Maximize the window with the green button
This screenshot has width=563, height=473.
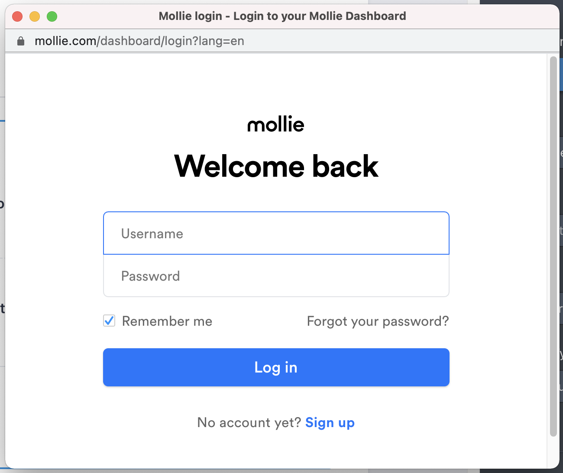click(x=52, y=16)
